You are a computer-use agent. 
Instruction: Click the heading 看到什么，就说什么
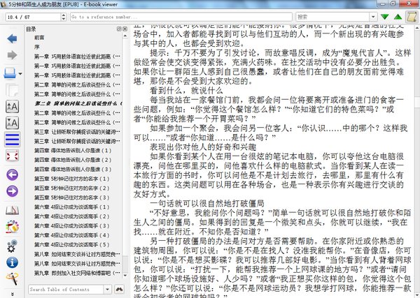tap(186, 90)
